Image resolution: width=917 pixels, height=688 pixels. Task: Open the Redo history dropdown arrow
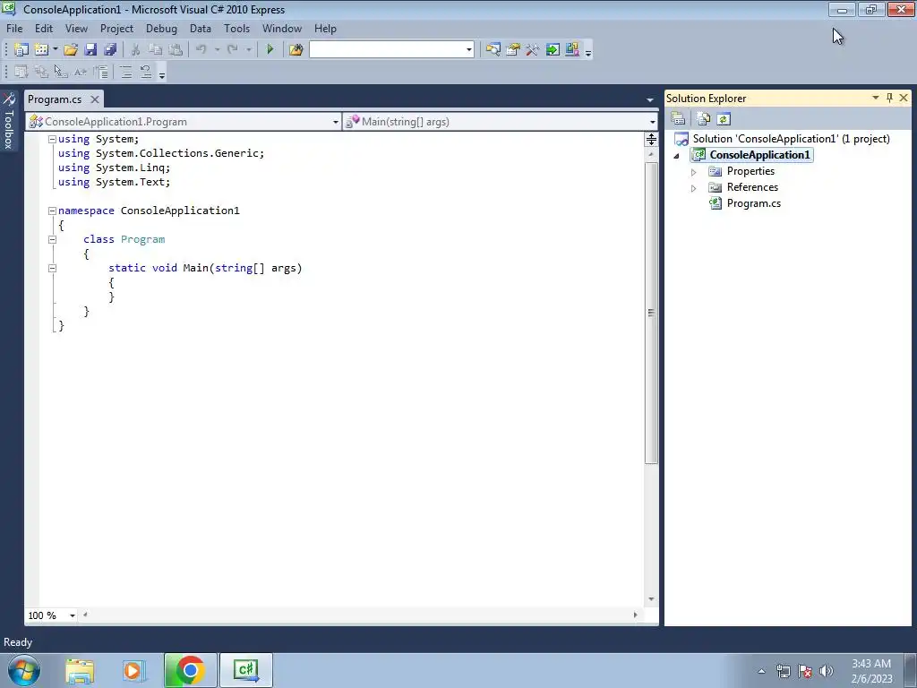pos(249,50)
